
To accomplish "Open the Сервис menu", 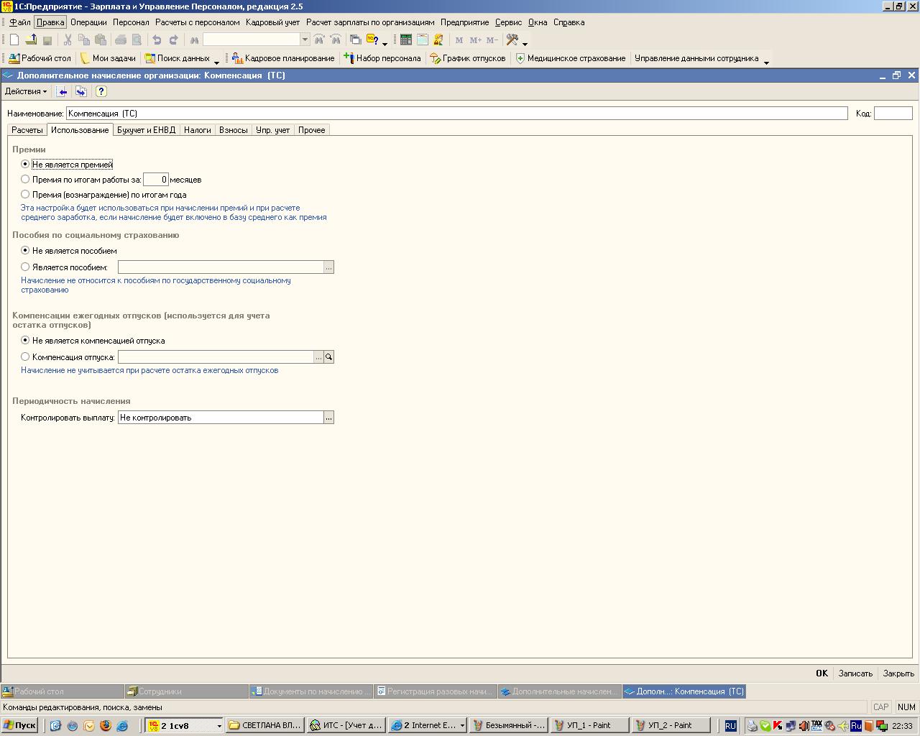I will [x=508, y=22].
